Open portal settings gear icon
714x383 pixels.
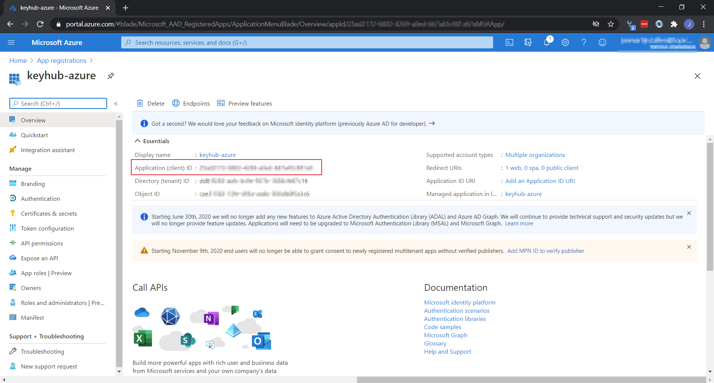565,43
